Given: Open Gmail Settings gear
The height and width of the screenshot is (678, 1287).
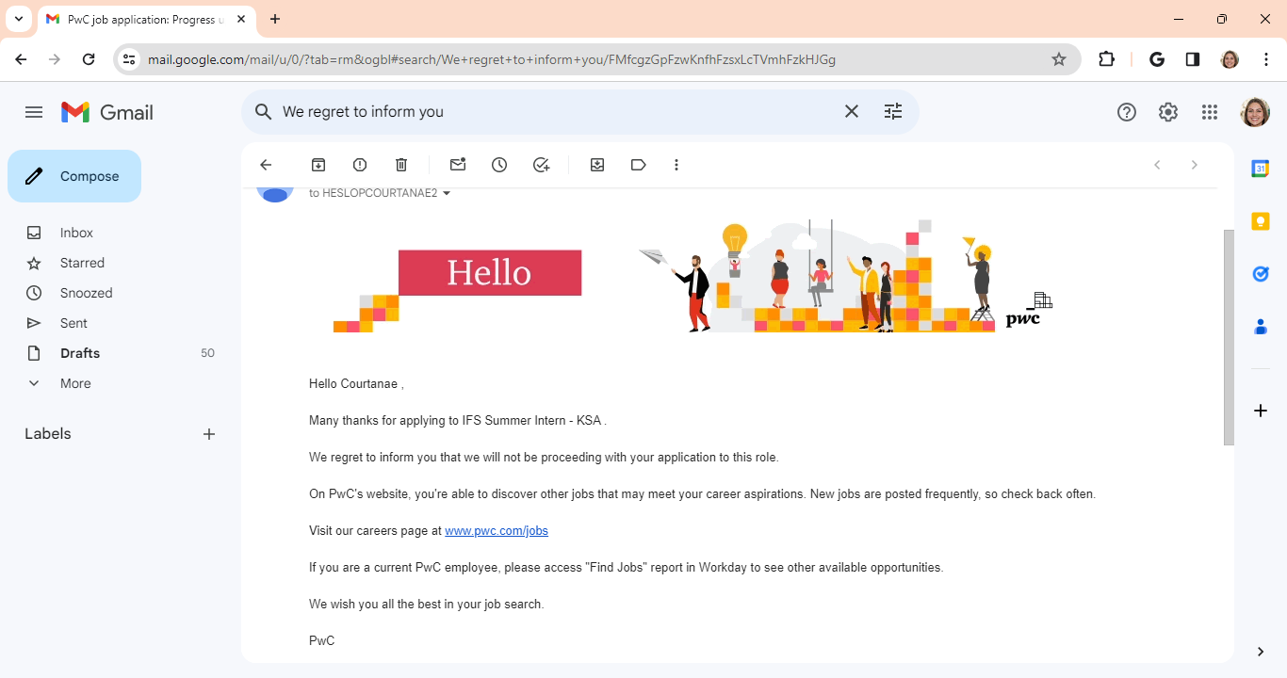Looking at the screenshot, I should point(1168,112).
